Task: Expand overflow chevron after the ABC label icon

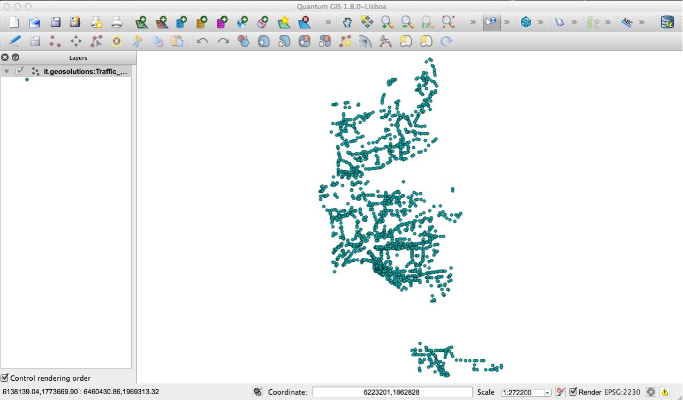Action: [641, 22]
